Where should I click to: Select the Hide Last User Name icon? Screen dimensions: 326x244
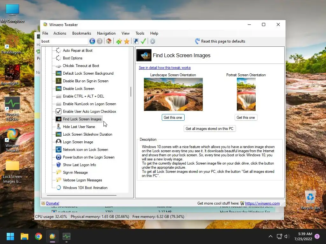59,126
